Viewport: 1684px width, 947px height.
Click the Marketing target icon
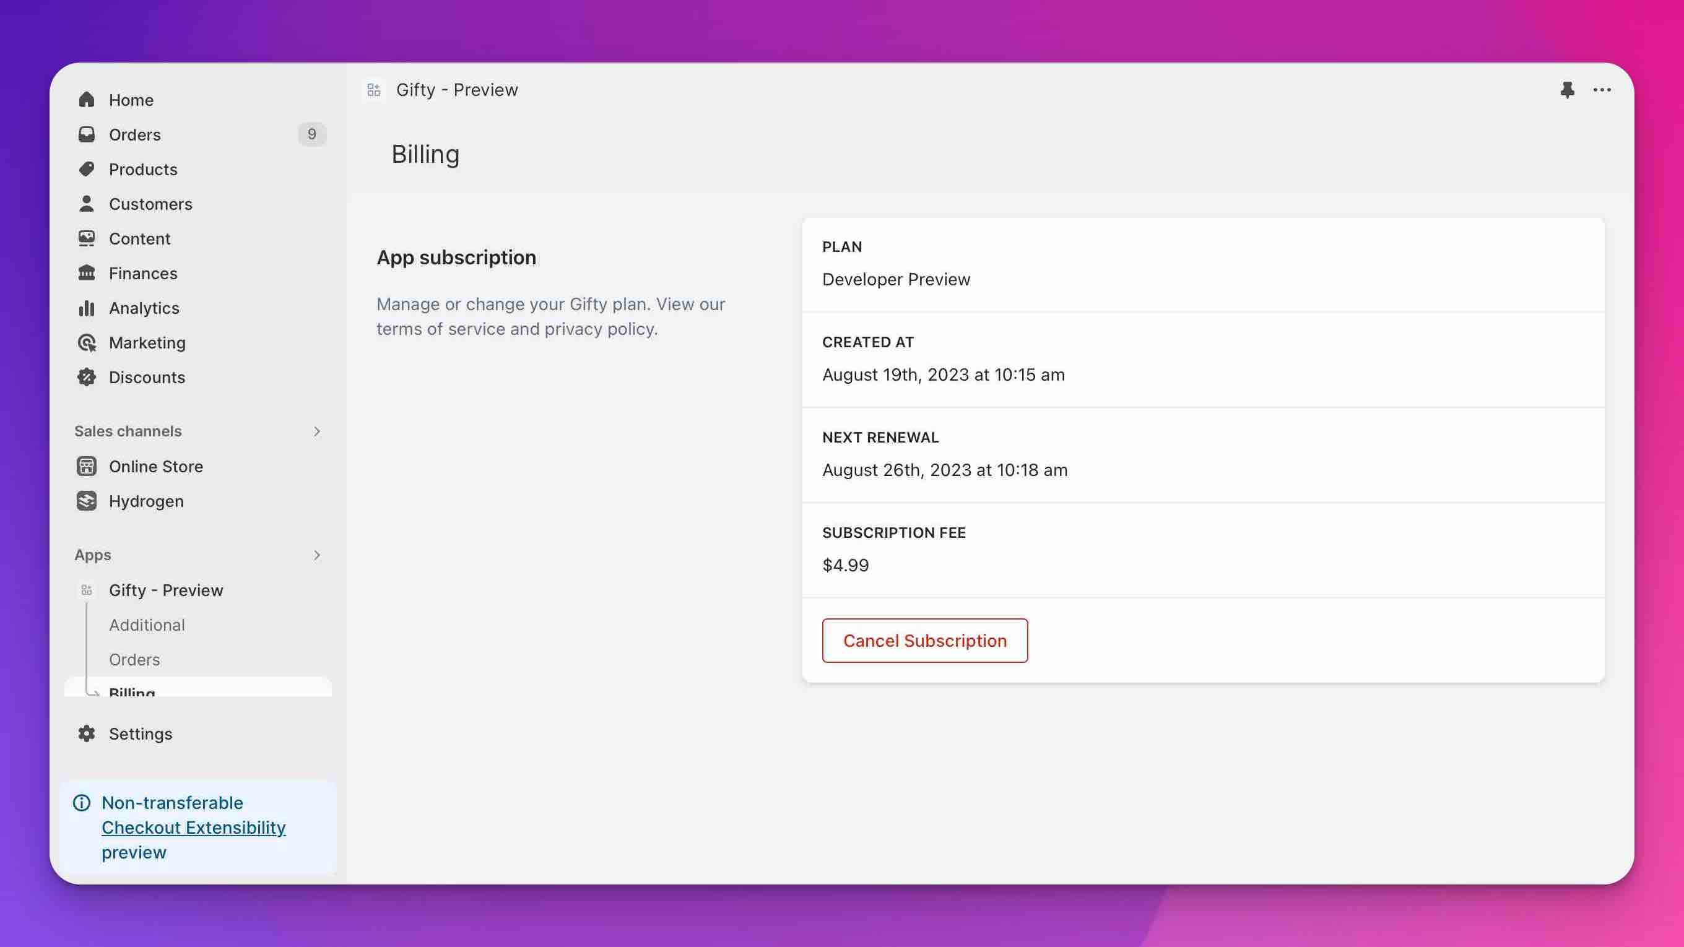point(86,342)
